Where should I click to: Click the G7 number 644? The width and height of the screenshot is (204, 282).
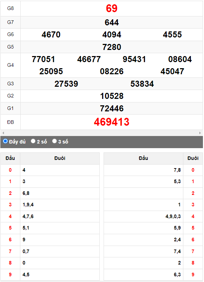[x=111, y=22]
